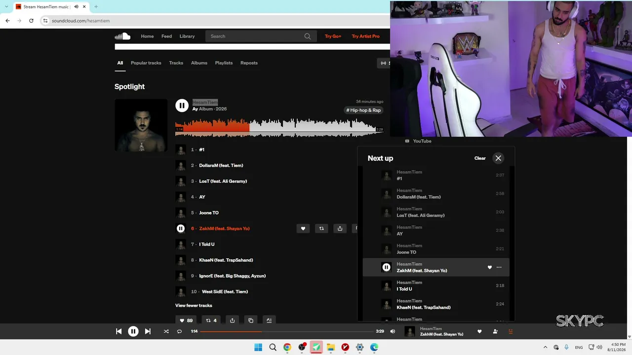Screen dimensions: 632x355
Task: Open the Ay album cover artwork
Action: (141, 125)
